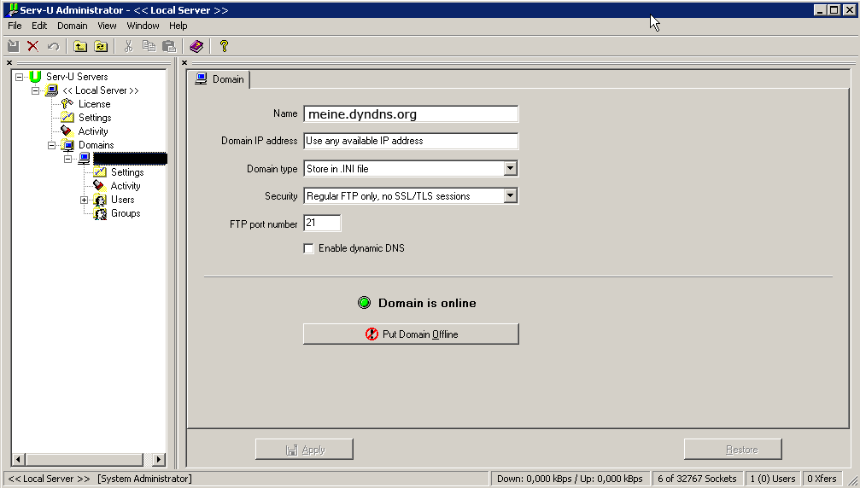
Task: Click the yellow question mark icon
Action: click(224, 47)
